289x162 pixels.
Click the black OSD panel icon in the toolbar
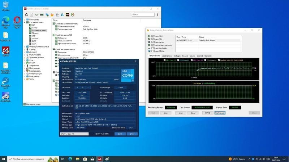pos(68,15)
